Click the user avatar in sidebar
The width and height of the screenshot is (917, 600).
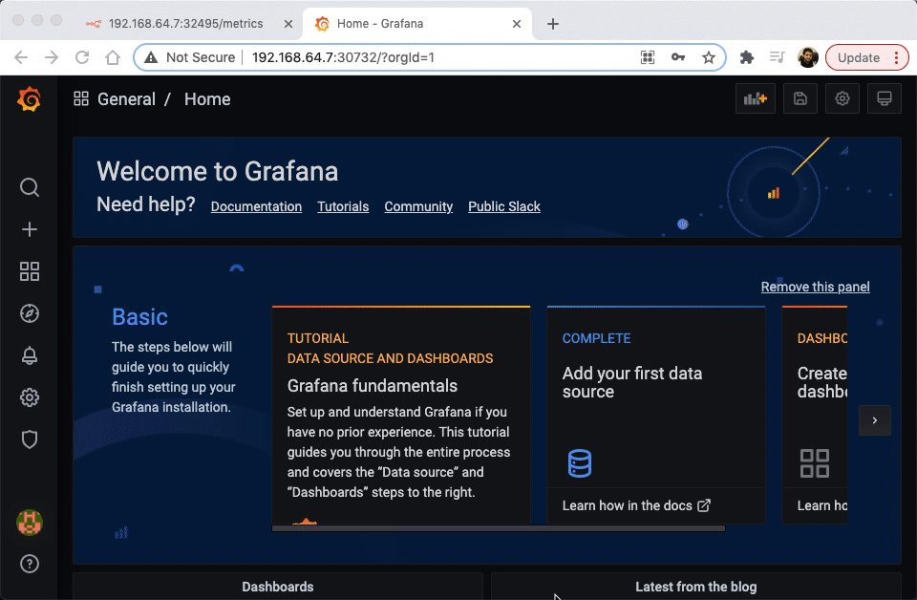[x=30, y=523]
